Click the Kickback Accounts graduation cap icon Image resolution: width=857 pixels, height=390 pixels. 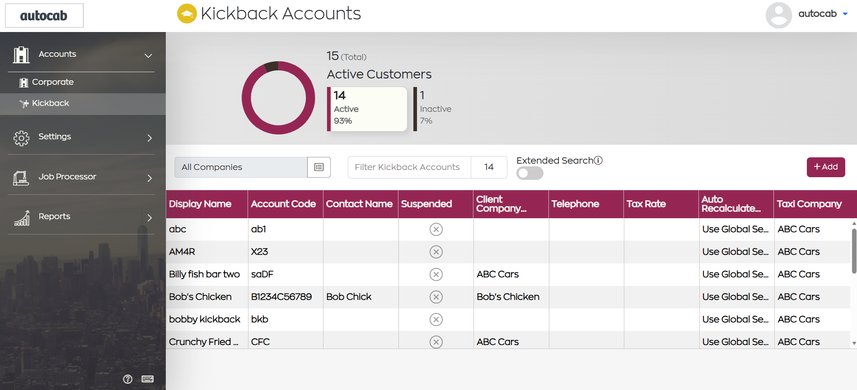coord(187,14)
